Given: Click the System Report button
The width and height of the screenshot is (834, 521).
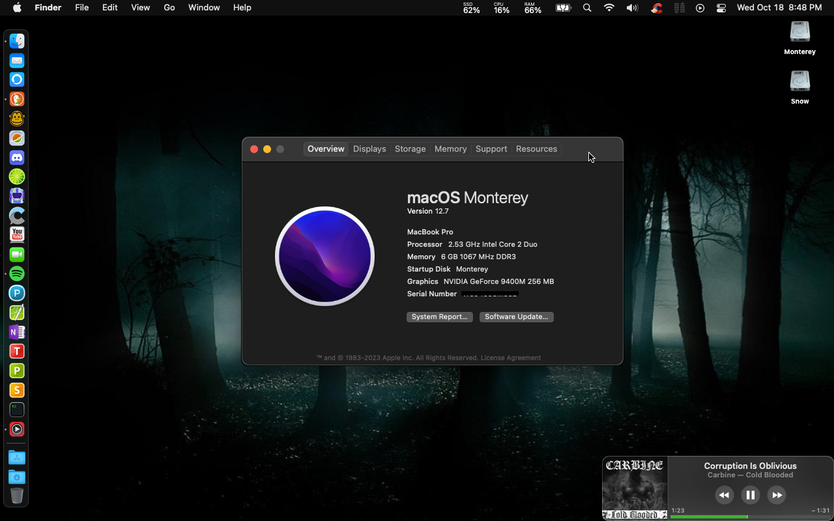Looking at the screenshot, I should coord(440,317).
